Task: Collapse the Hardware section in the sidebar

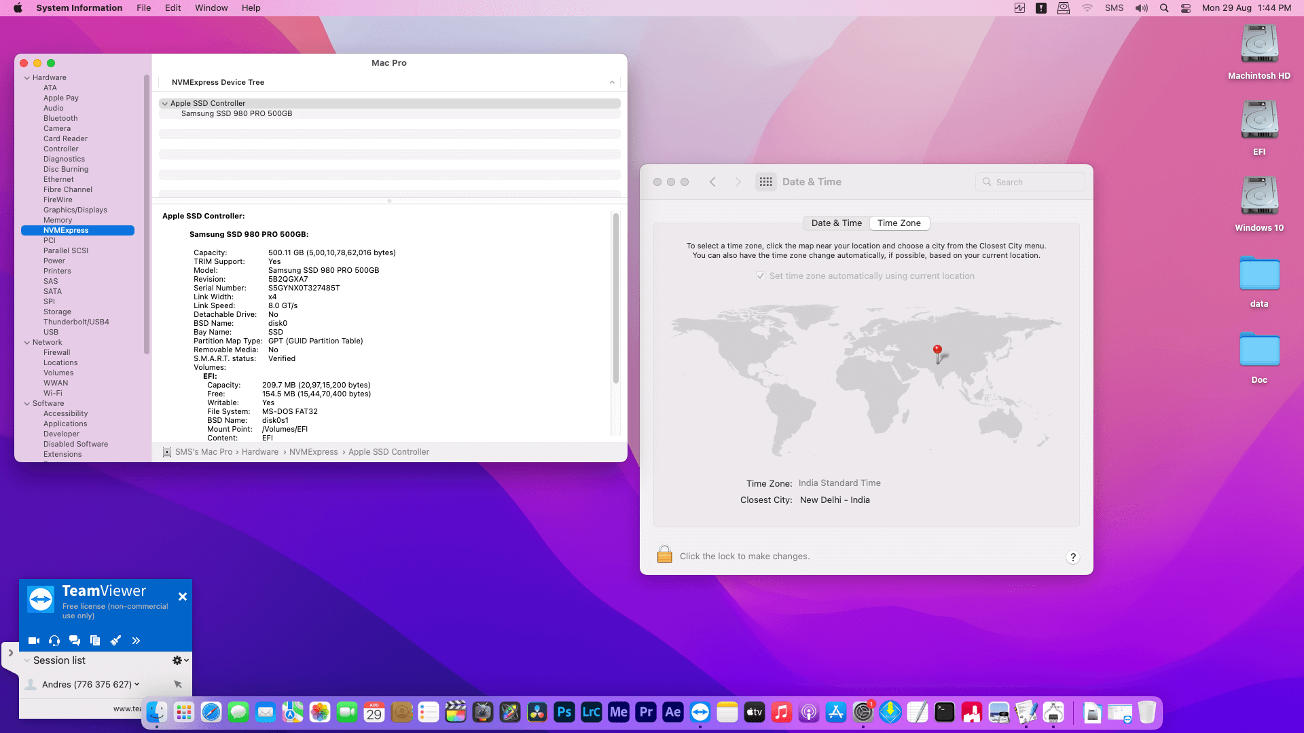Action: (x=27, y=78)
